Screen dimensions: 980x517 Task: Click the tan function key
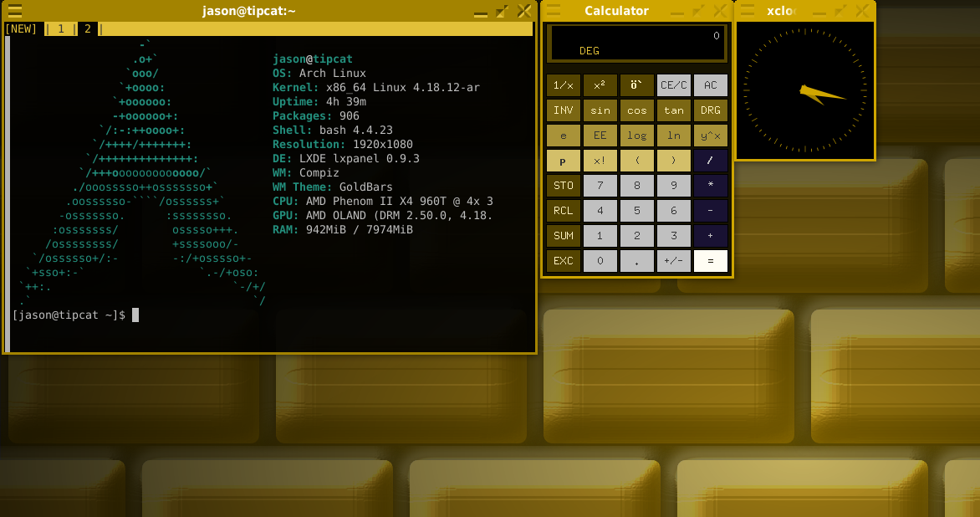pos(674,110)
